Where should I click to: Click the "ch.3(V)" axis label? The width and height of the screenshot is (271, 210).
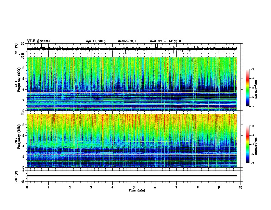[x=16, y=176]
